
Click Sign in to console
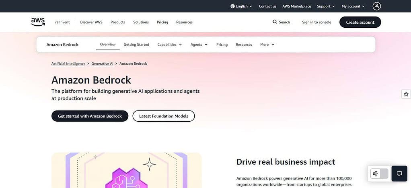point(316,22)
